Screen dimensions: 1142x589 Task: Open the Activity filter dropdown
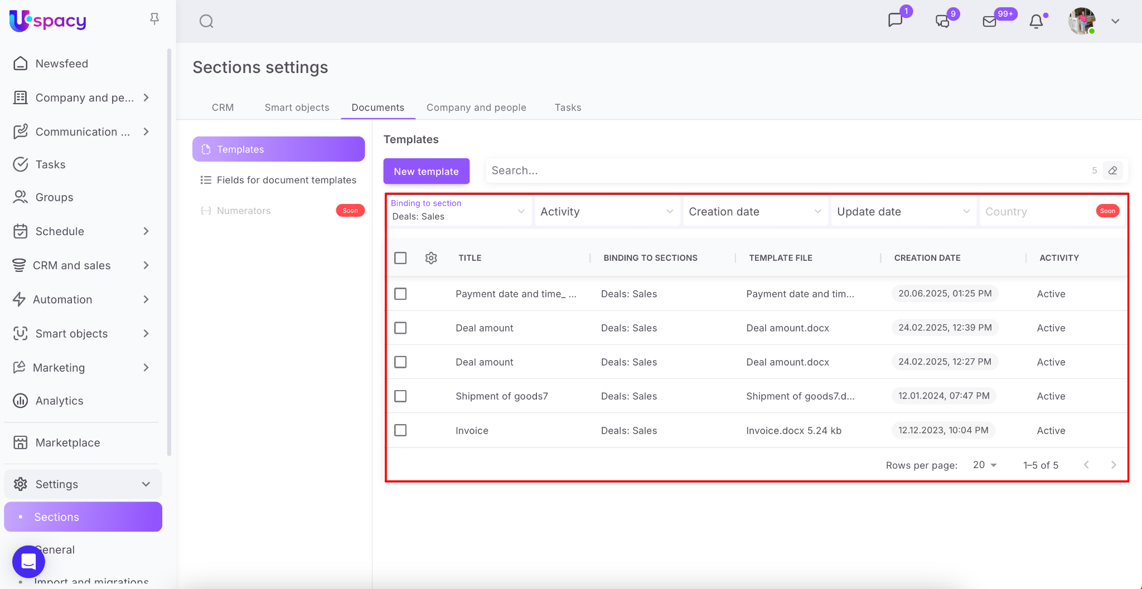(x=607, y=212)
